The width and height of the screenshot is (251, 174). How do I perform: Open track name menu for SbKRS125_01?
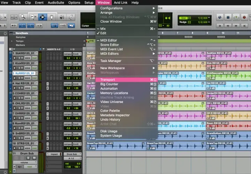(37, 53)
